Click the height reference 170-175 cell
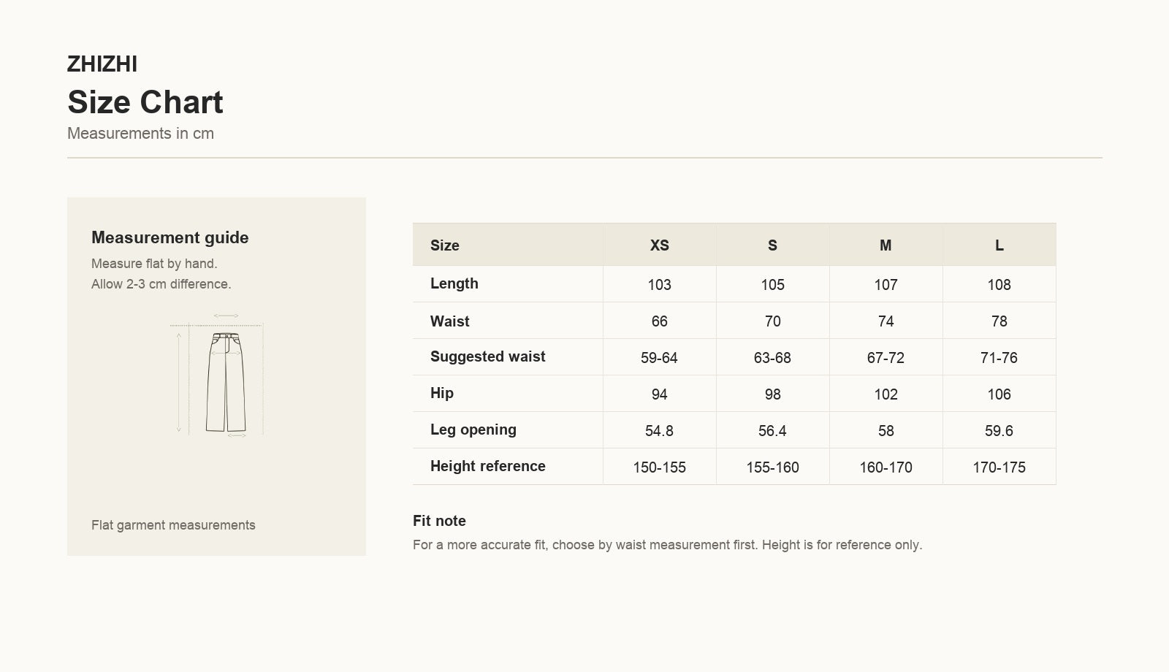 (x=999, y=467)
